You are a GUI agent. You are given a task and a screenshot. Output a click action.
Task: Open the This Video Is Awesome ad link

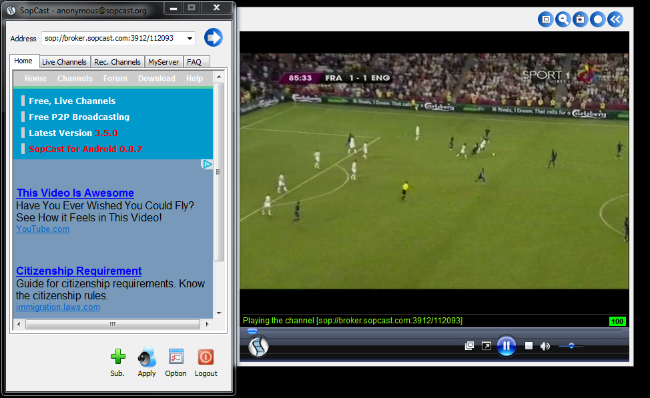pyautogui.click(x=75, y=193)
